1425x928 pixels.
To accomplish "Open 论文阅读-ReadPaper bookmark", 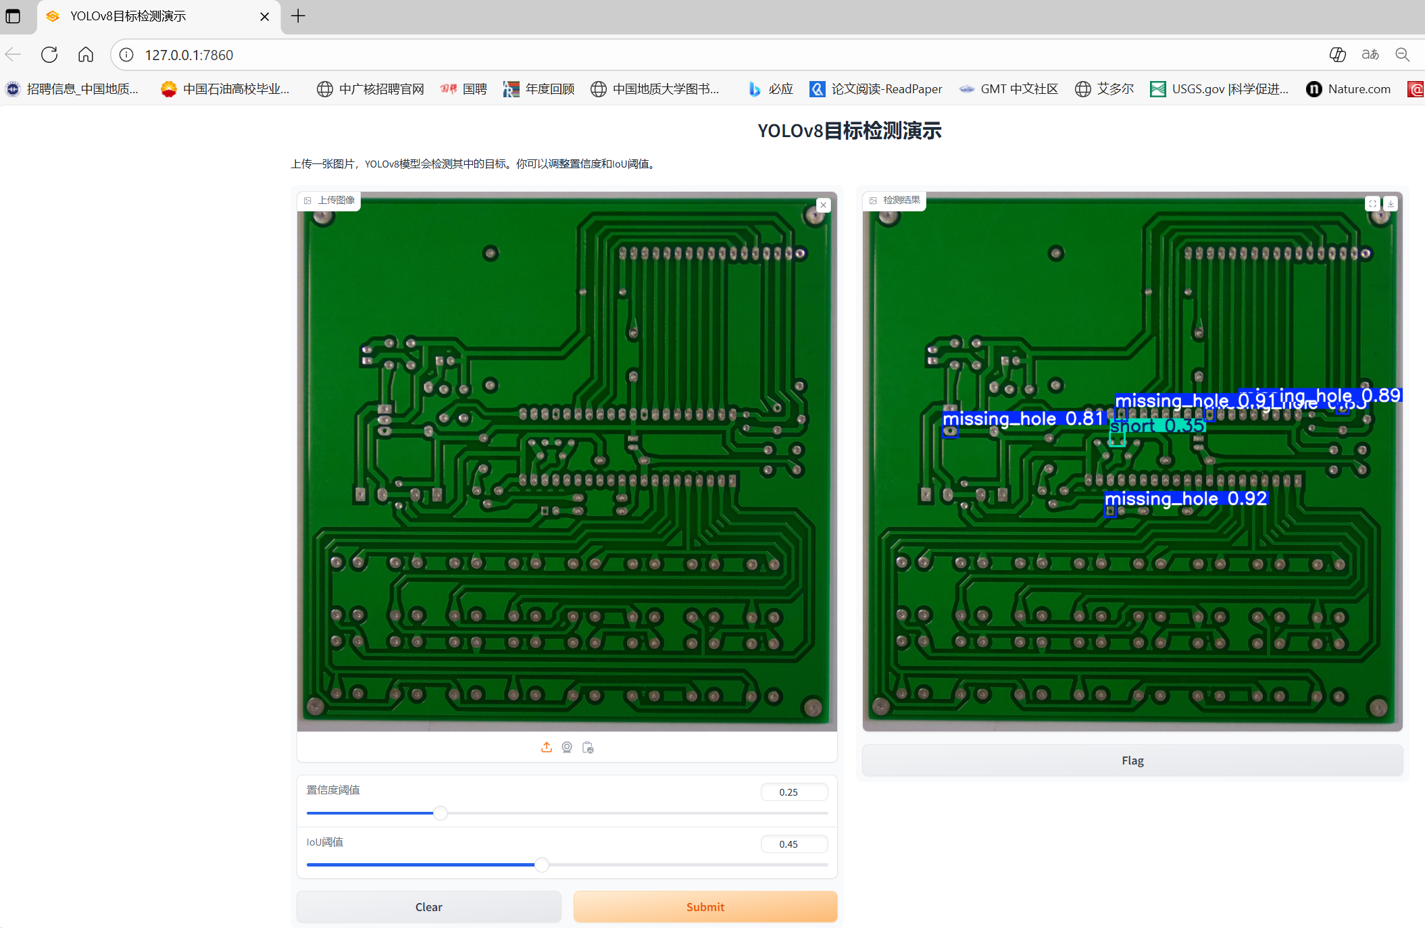I will (876, 89).
